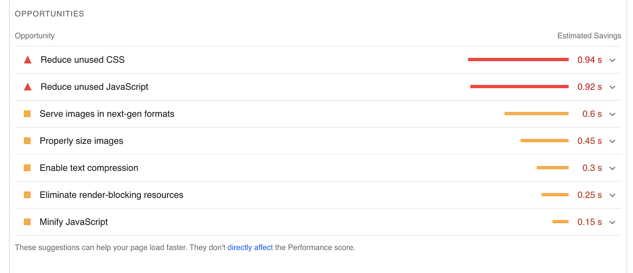Expand the Enable text compression audit

click(612, 168)
